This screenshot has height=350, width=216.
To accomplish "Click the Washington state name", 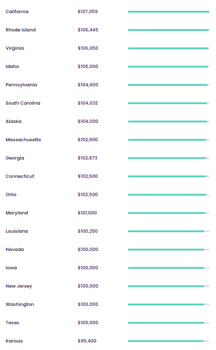I will pos(20,304).
